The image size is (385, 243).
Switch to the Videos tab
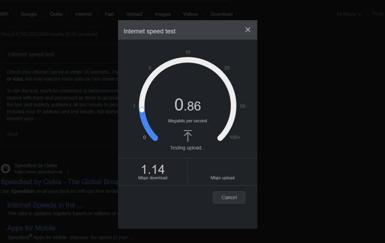point(190,14)
